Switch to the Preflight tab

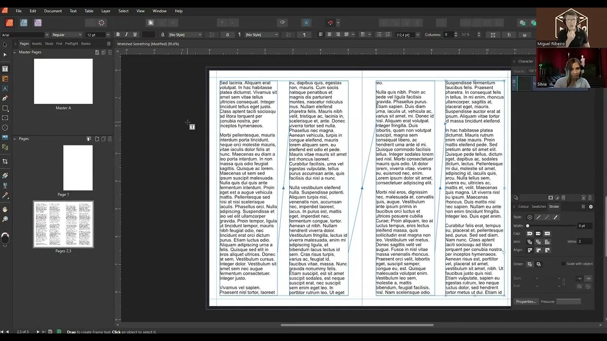(x=72, y=44)
